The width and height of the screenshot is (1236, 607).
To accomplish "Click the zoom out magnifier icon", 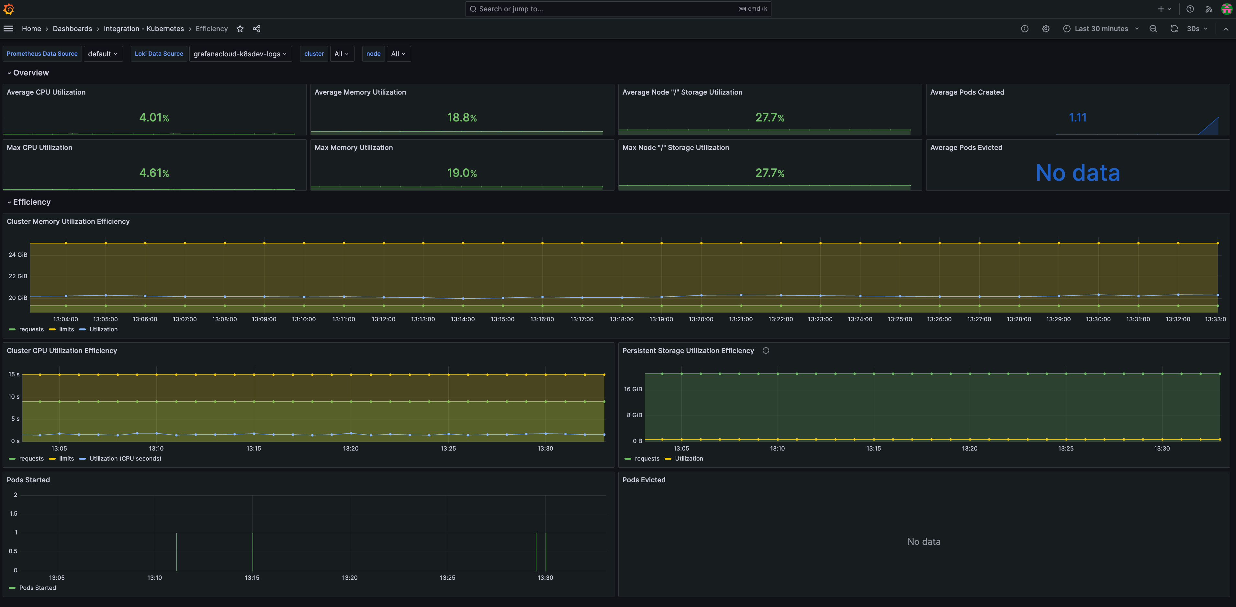I will pos(1152,29).
